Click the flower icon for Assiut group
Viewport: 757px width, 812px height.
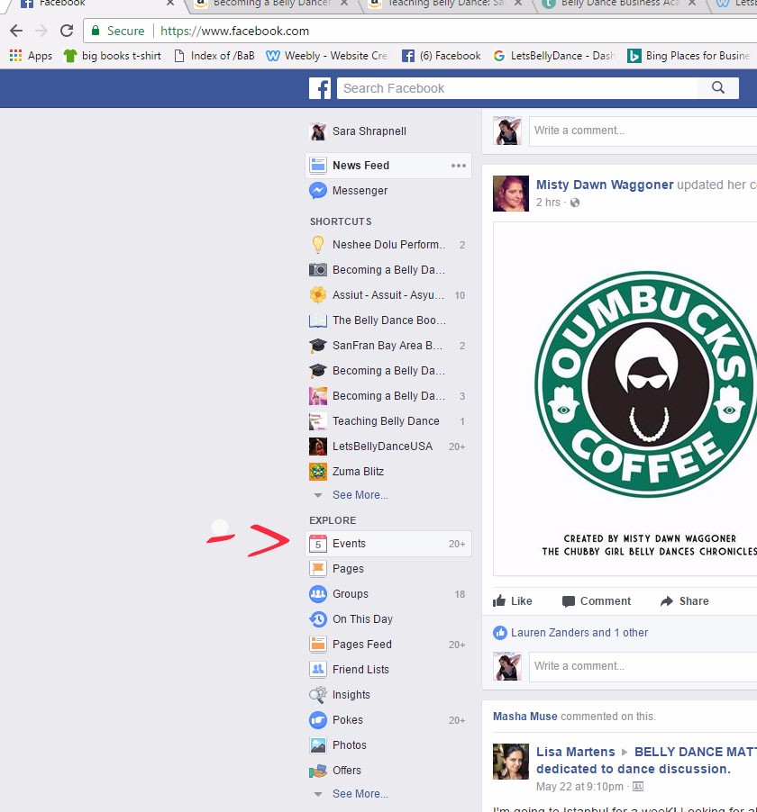[x=318, y=295]
